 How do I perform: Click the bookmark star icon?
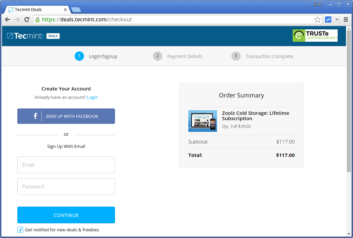point(317,19)
